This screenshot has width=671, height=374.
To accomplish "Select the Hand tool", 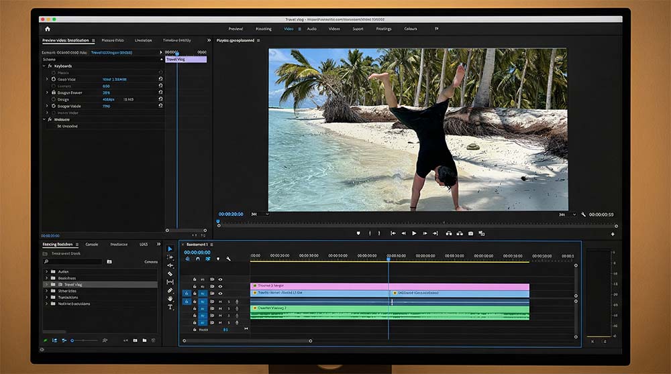I will click(x=170, y=299).
